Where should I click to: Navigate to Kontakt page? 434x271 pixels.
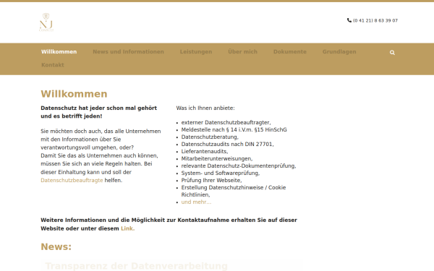(53, 65)
